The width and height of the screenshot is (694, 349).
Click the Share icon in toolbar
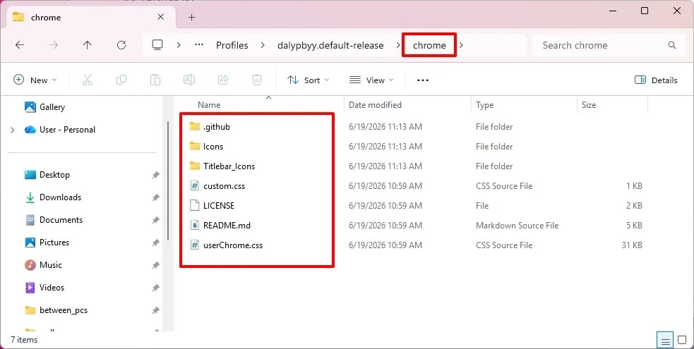pyautogui.click(x=223, y=80)
